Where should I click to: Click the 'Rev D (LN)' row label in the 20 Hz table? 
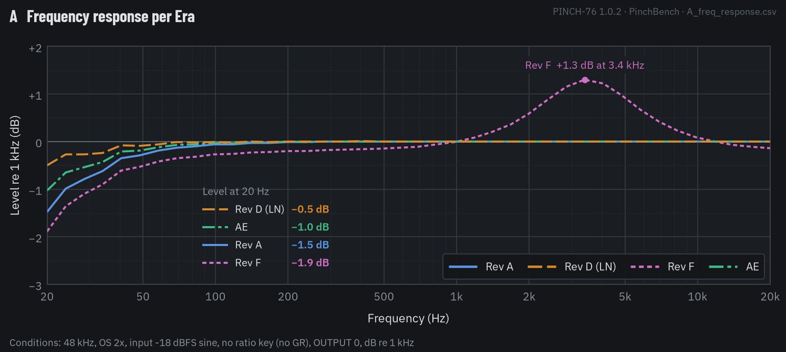pos(259,209)
